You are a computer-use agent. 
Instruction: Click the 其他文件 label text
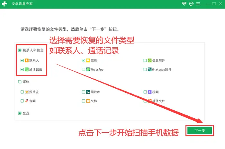click(158, 101)
